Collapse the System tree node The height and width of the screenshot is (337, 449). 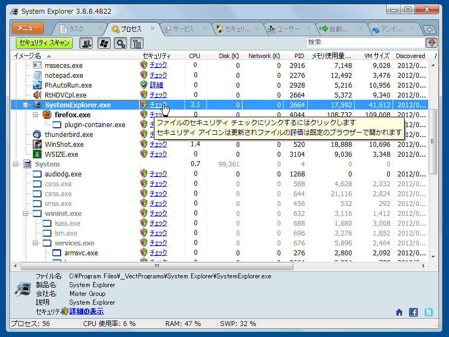click(x=16, y=164)
